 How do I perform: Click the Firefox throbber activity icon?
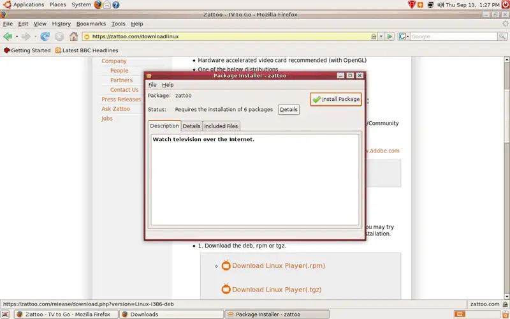(505, 24)
